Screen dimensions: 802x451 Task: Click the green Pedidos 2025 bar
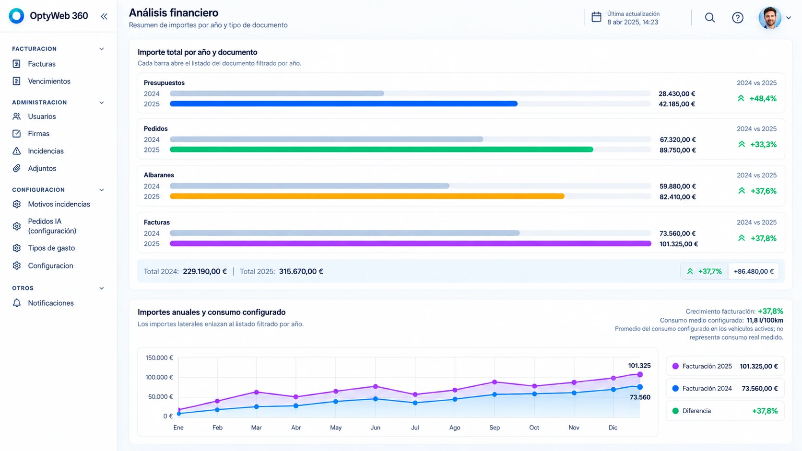[x=381, y=150]
